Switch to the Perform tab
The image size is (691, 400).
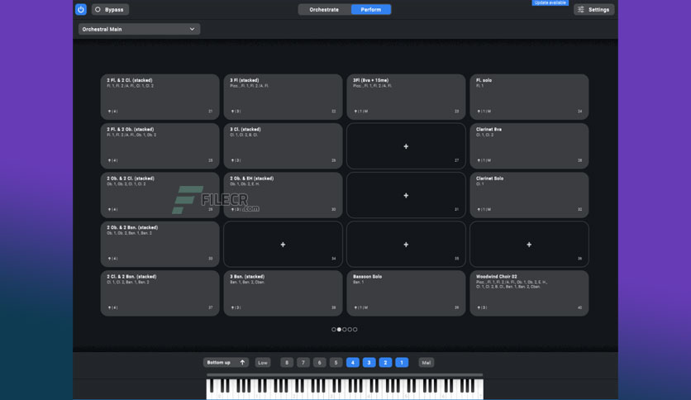point(371,9)
